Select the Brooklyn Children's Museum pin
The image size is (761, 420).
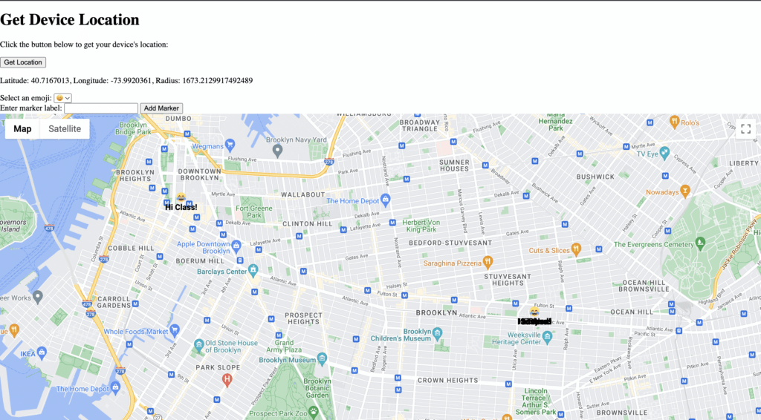coord(437,334)
